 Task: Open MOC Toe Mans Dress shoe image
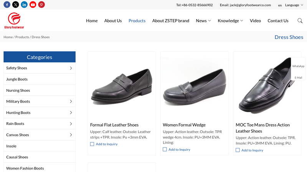267,86
